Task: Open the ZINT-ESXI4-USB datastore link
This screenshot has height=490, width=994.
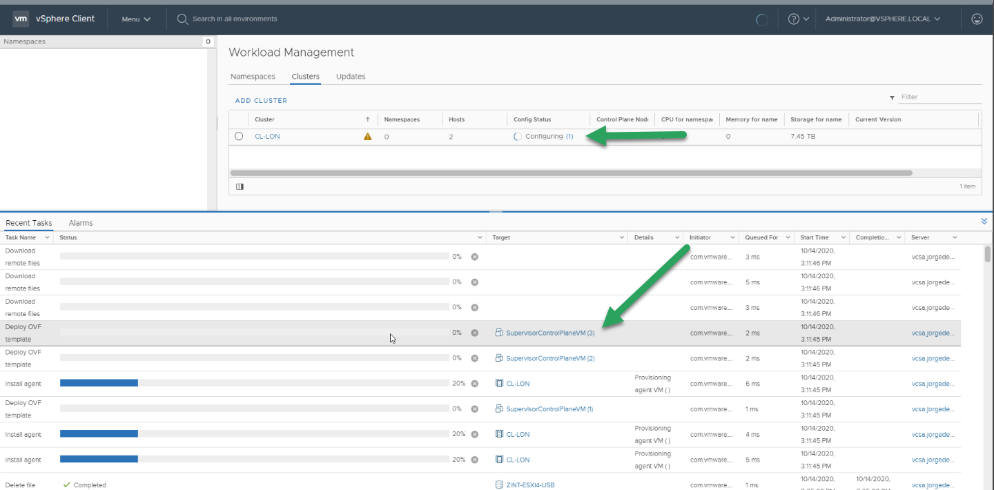Action: tap(530, 485)
